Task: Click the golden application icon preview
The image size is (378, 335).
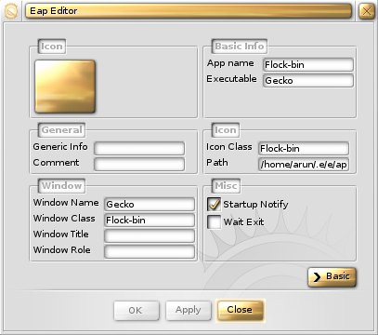Action: tap(65, 87)
